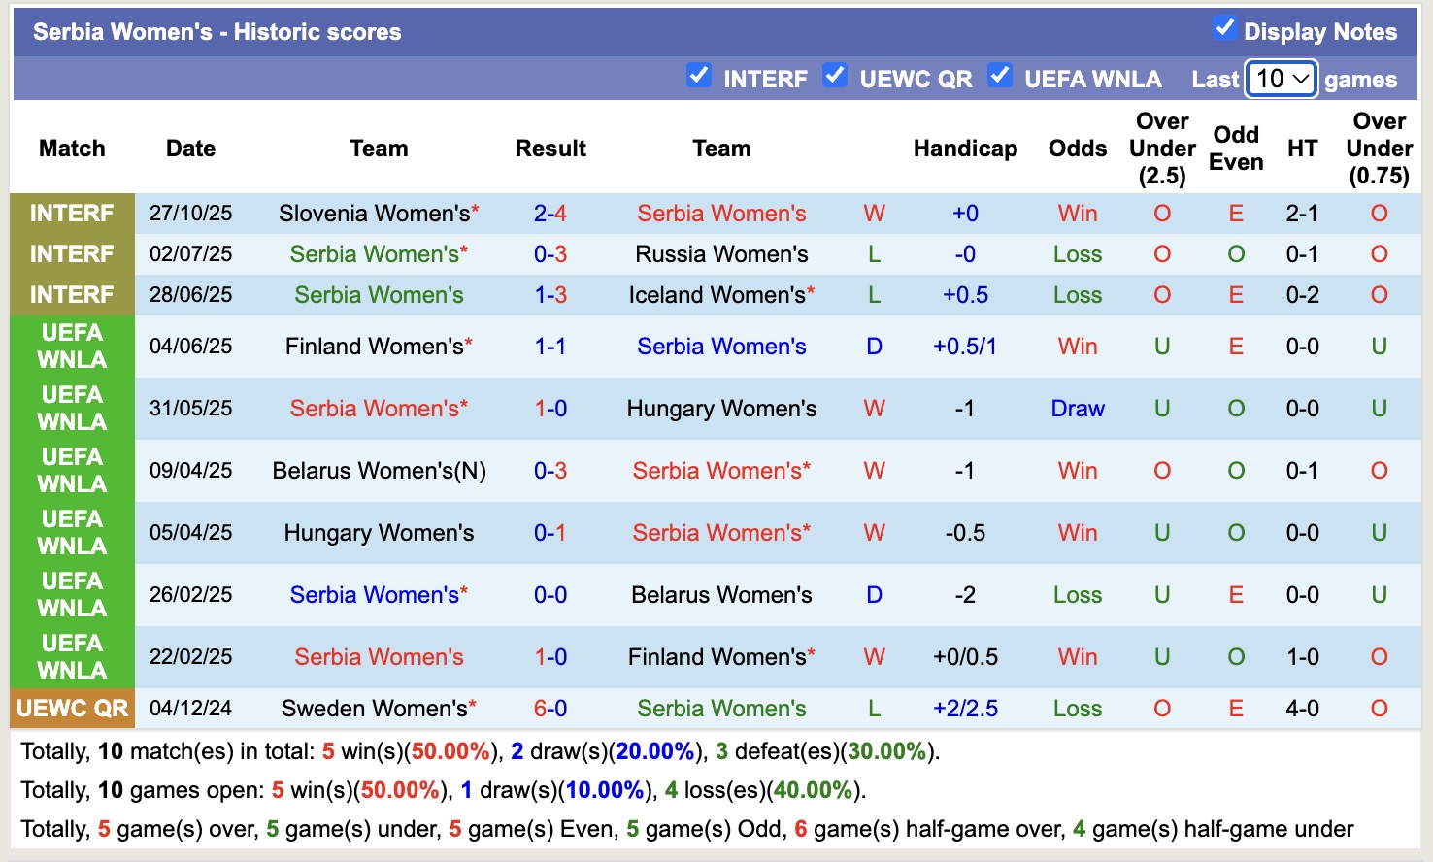Open the 2-4 result link
The height and width of the screenshot is (862, 1433).
point(550,213)
